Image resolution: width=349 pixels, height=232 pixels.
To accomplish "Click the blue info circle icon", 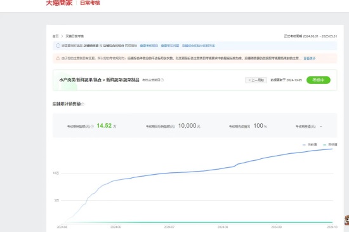I will (58, 46).
